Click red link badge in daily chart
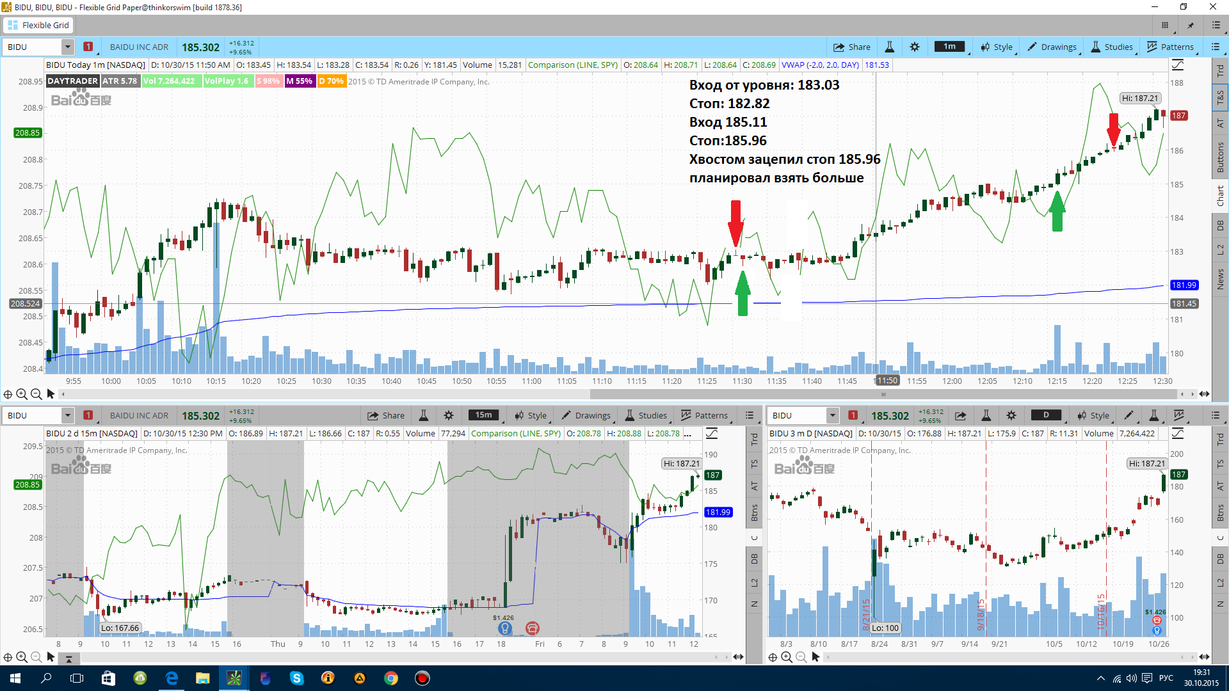Screen dimensions: 1229x691 tap(853, 415)
